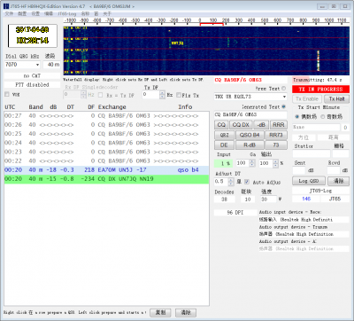Click 清除 button beside Log QSO

point(339,181)
